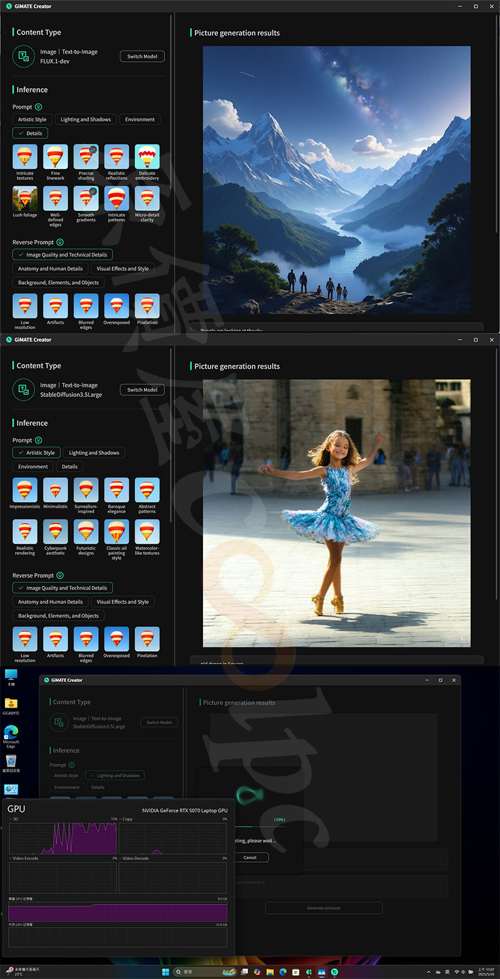Select the Intricate textures prompt thumbnail
500x979 pixels.
(25, 157)
